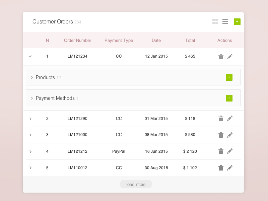
Task: Switch to grid view layout
Action: 215,21
